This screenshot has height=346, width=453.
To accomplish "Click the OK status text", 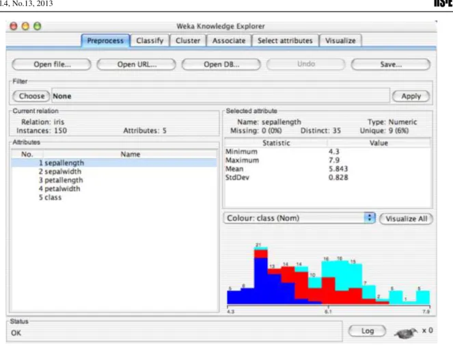I will [16, 333].
